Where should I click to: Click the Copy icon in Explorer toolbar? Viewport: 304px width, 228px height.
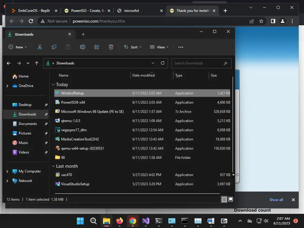(54, 47)
